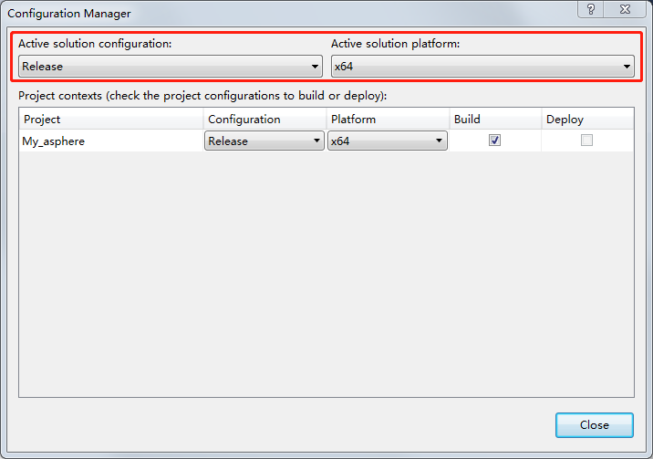Expand My_asphere Configuration dropdown arrow
The height and width of the screenshot is (459, 653).
(x=316, y=141)
